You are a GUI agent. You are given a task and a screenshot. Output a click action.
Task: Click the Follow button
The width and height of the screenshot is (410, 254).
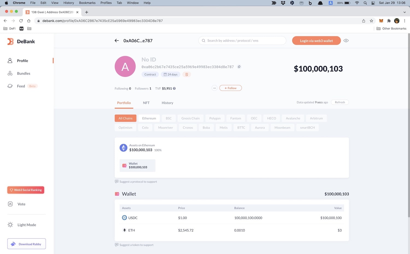pos(230,88)
